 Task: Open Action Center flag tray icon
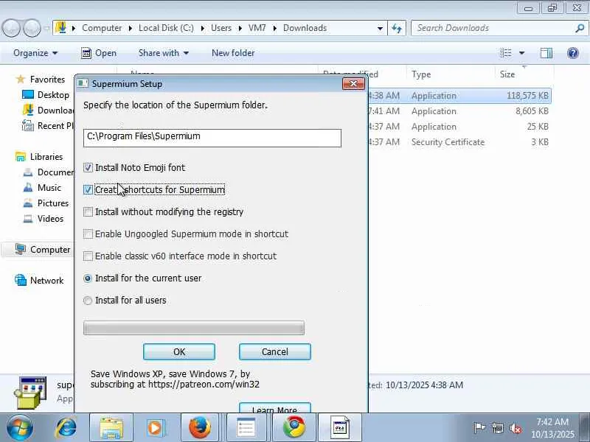pos(479,428)
